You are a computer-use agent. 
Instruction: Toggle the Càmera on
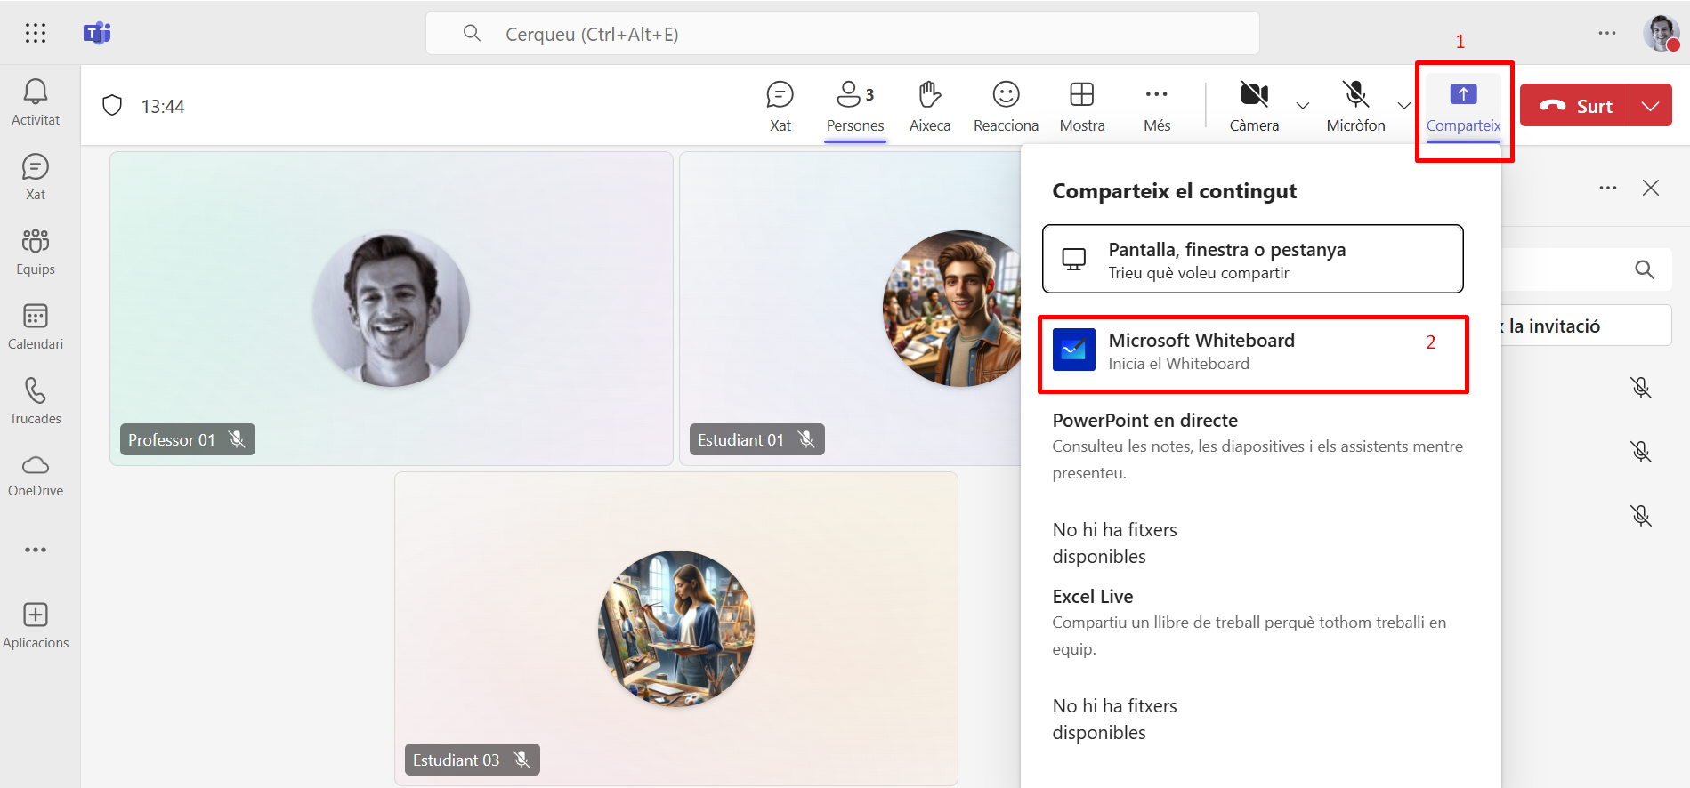click(x=1254, y=106)
